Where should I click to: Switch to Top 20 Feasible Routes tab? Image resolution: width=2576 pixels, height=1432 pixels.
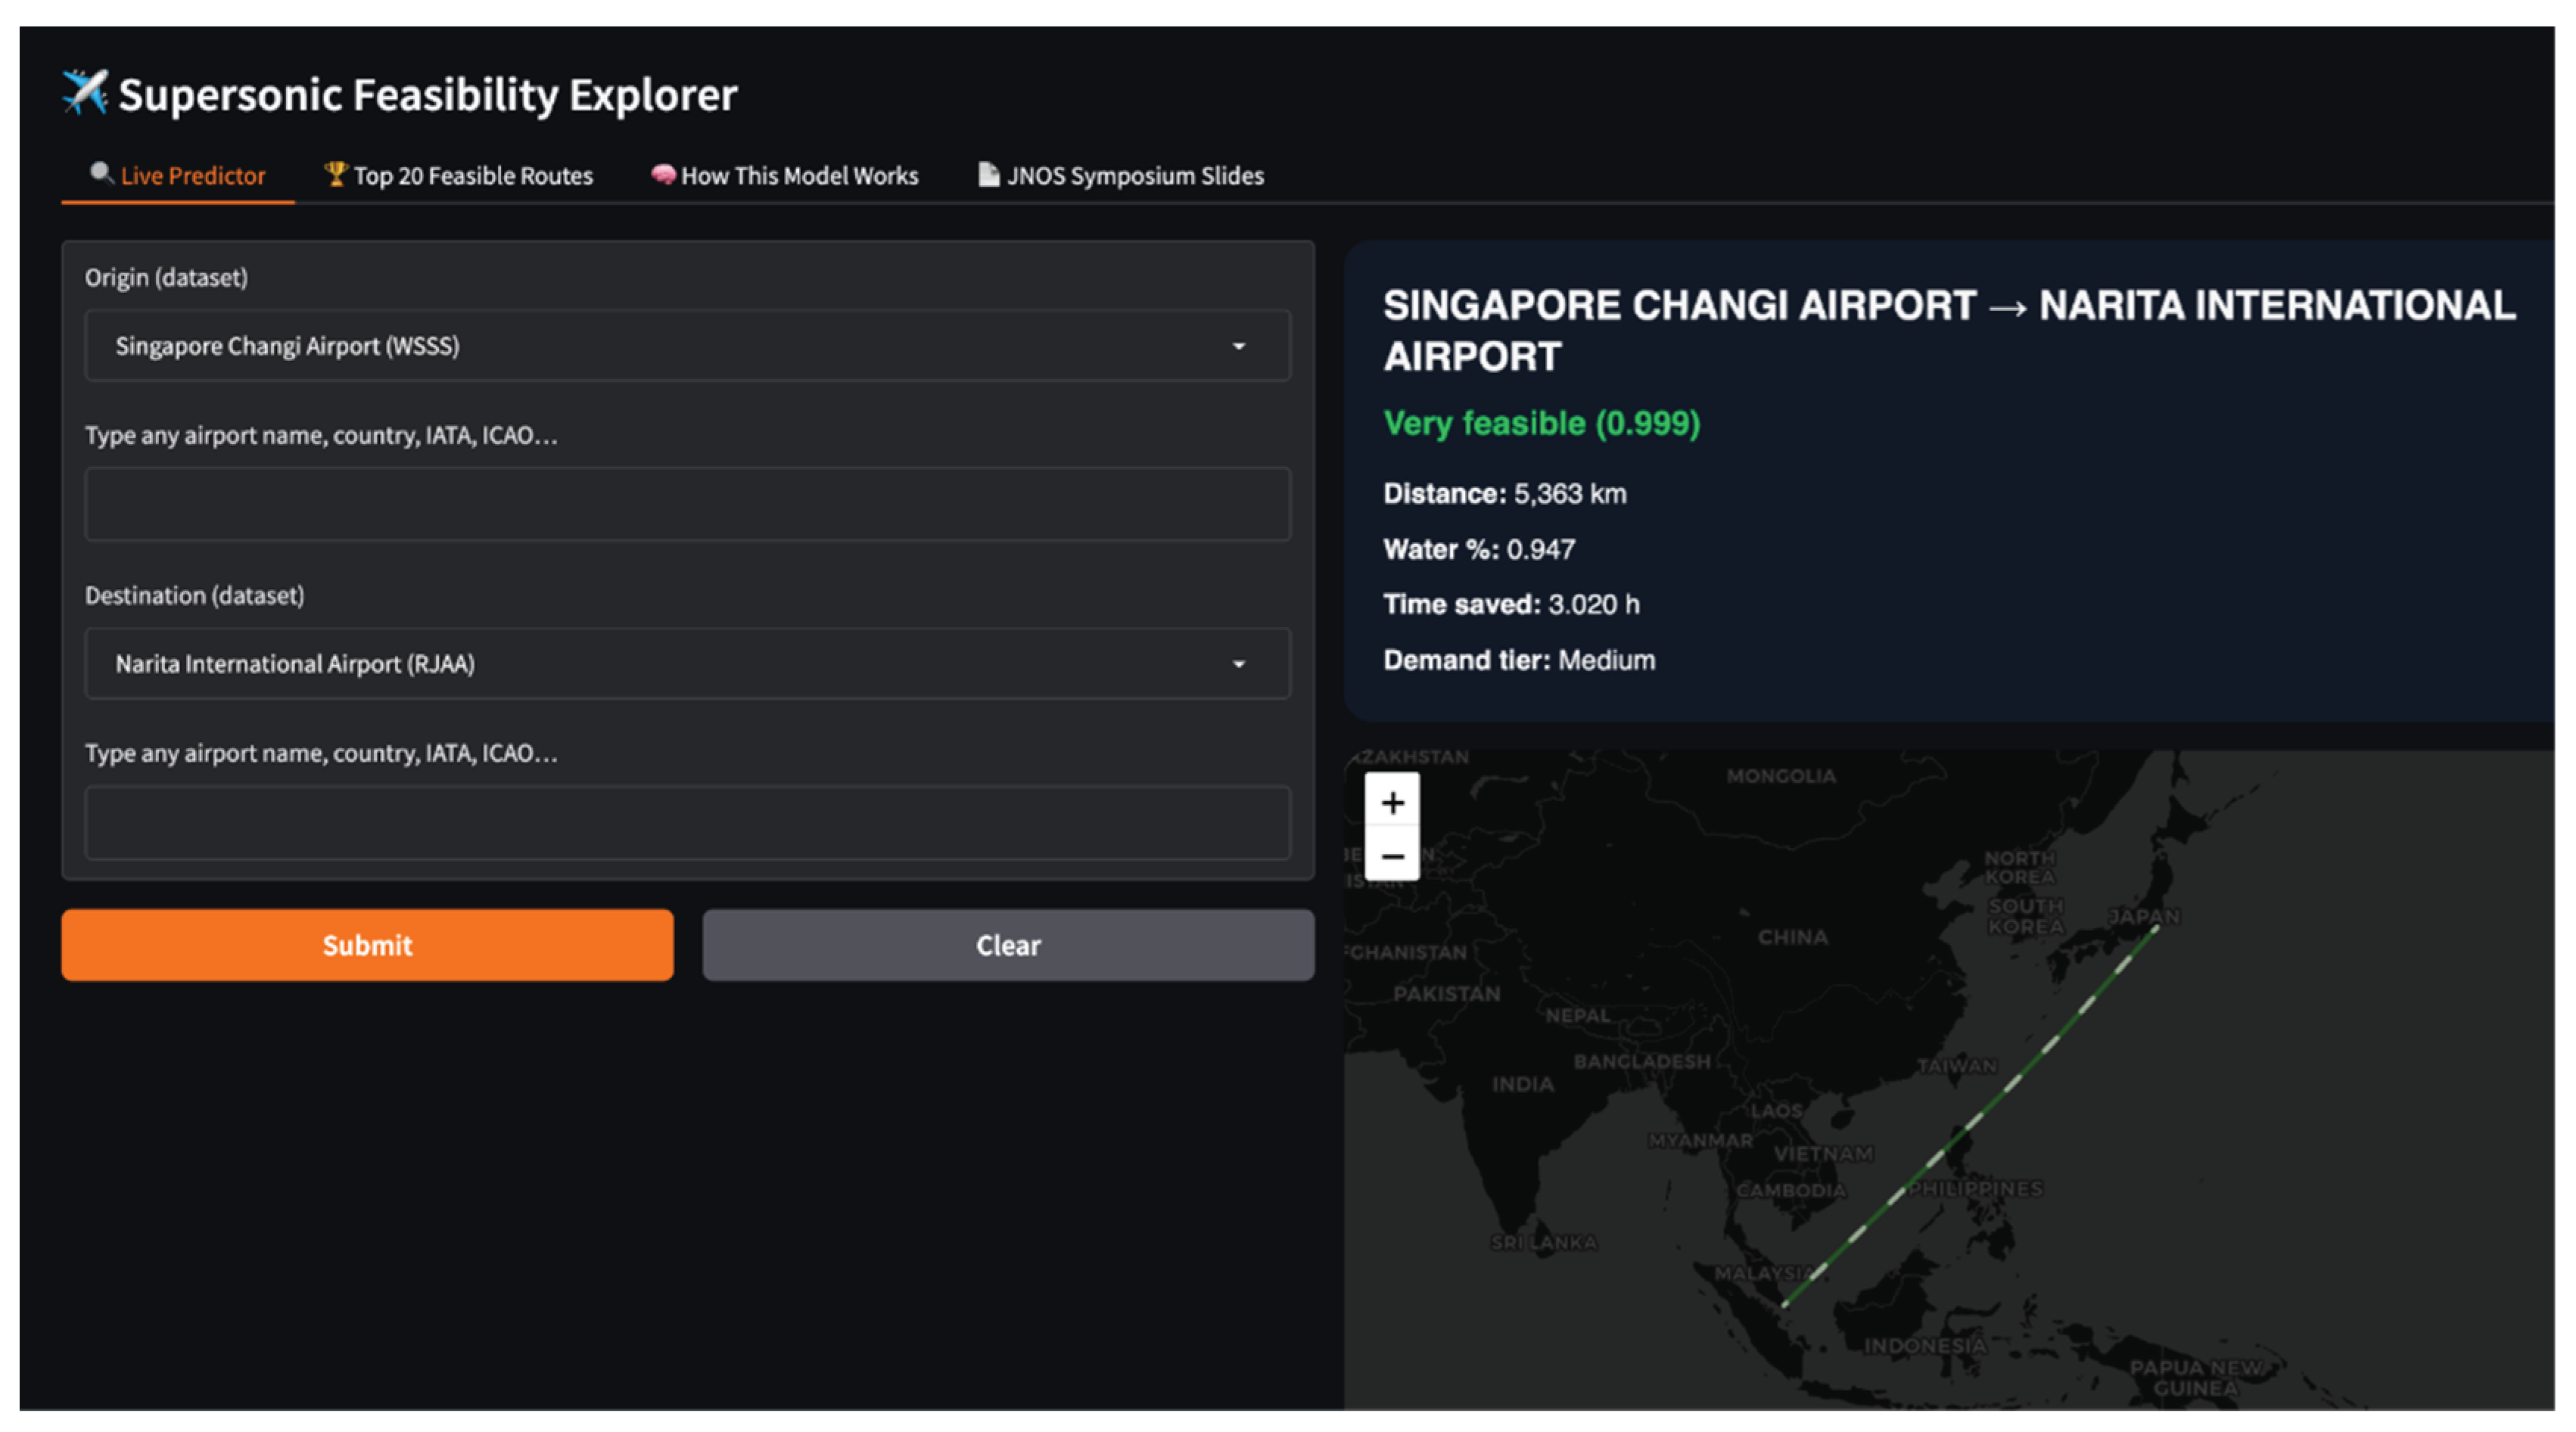(x=472, y=176)
